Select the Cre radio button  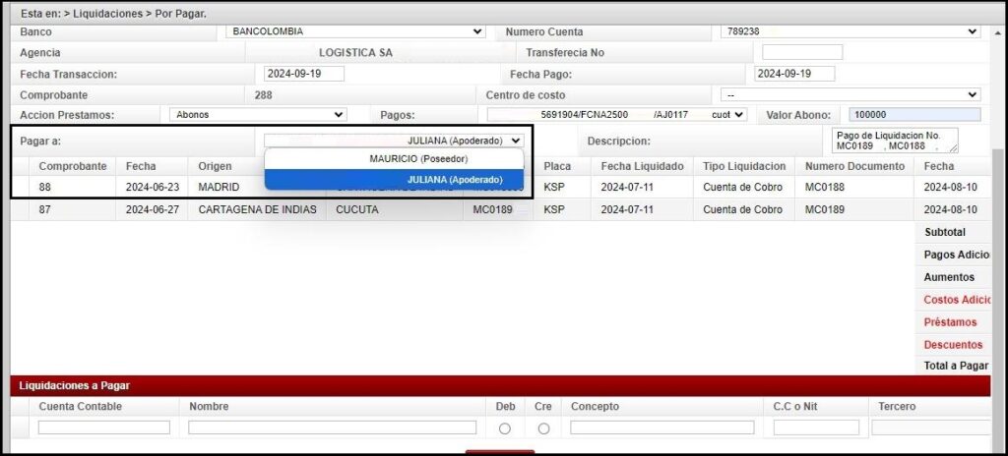tap(543, 428)
